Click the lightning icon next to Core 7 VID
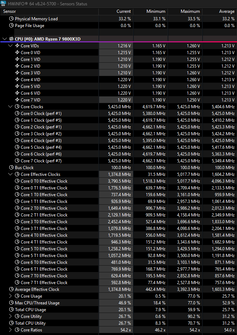 [x=17, y=100]
